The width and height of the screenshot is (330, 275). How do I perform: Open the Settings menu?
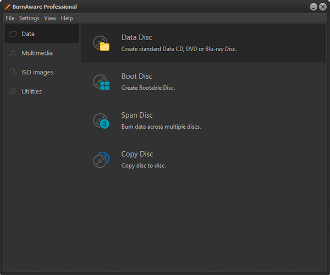29,18
